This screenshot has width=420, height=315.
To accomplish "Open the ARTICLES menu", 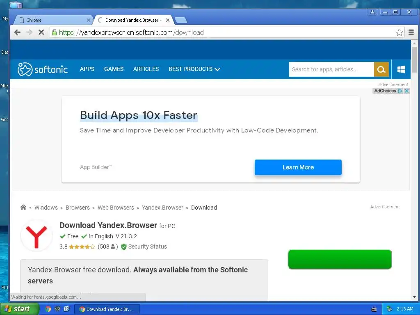I will (x=146, y=69).
